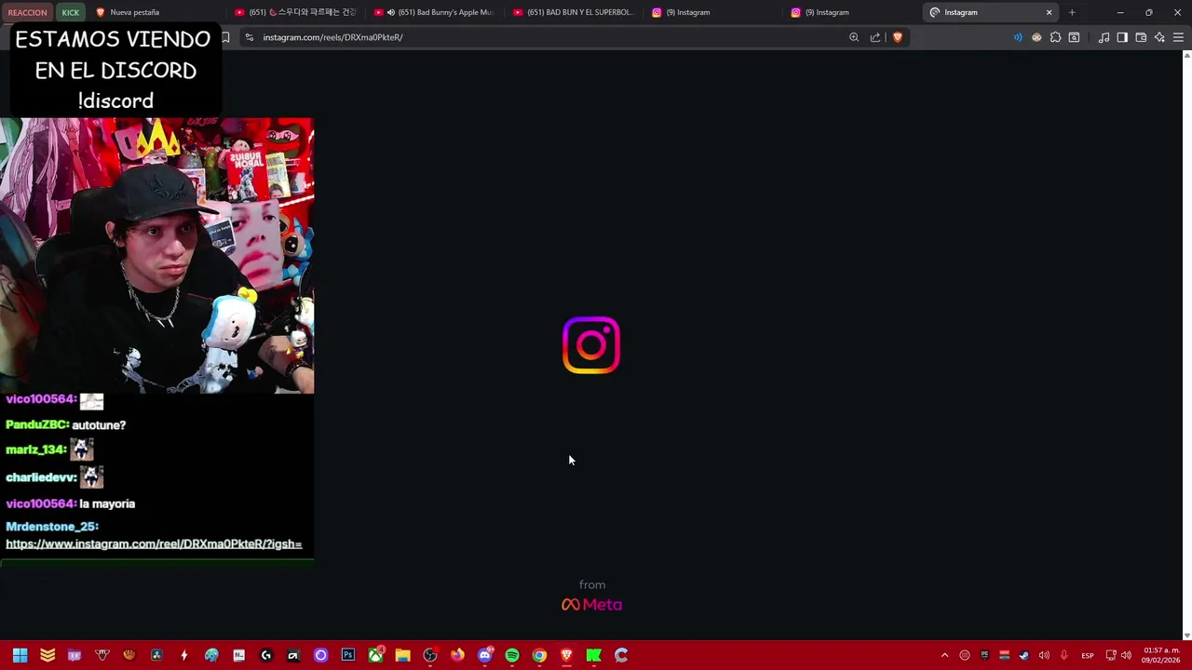Open Notion from the taskbar
Image resolution: width=1192 pixels, height=670 pixels.
tap(238, 655)
